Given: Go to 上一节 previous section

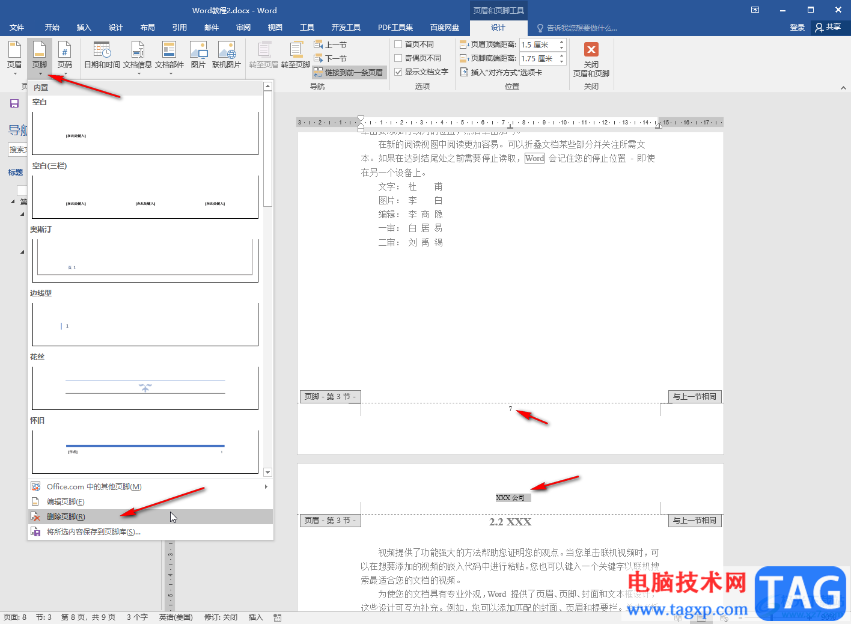Looking at the screenshot, I should pyautogui.click(x=331, y=45).
